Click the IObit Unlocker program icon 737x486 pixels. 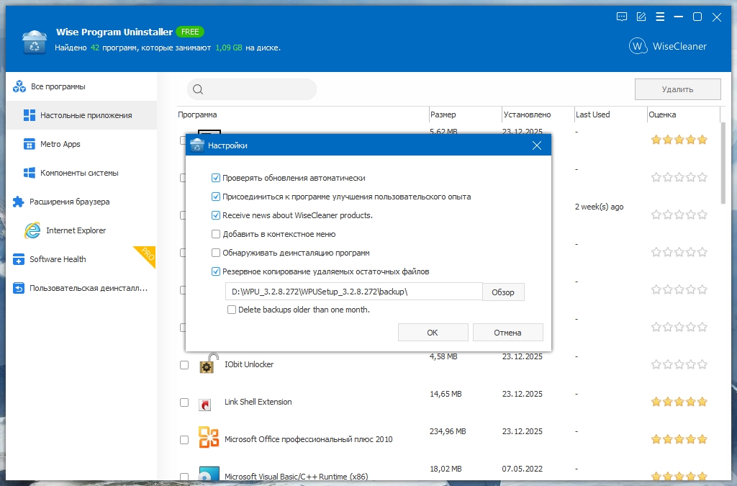coord(209,364)
